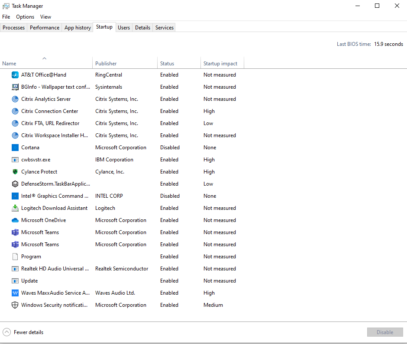The width and height of the screenshot is (407, 344).
Task: Click the BGInfo wallpaper app icon
Action: (x=15, y=87)
